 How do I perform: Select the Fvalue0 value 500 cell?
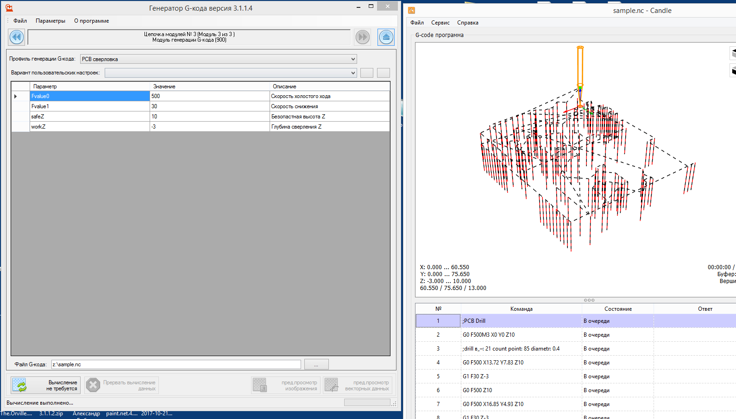[x=210, y=96]
